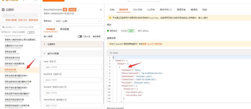Click the SearchMode 搜索模式 input field

tap(72, 105)
